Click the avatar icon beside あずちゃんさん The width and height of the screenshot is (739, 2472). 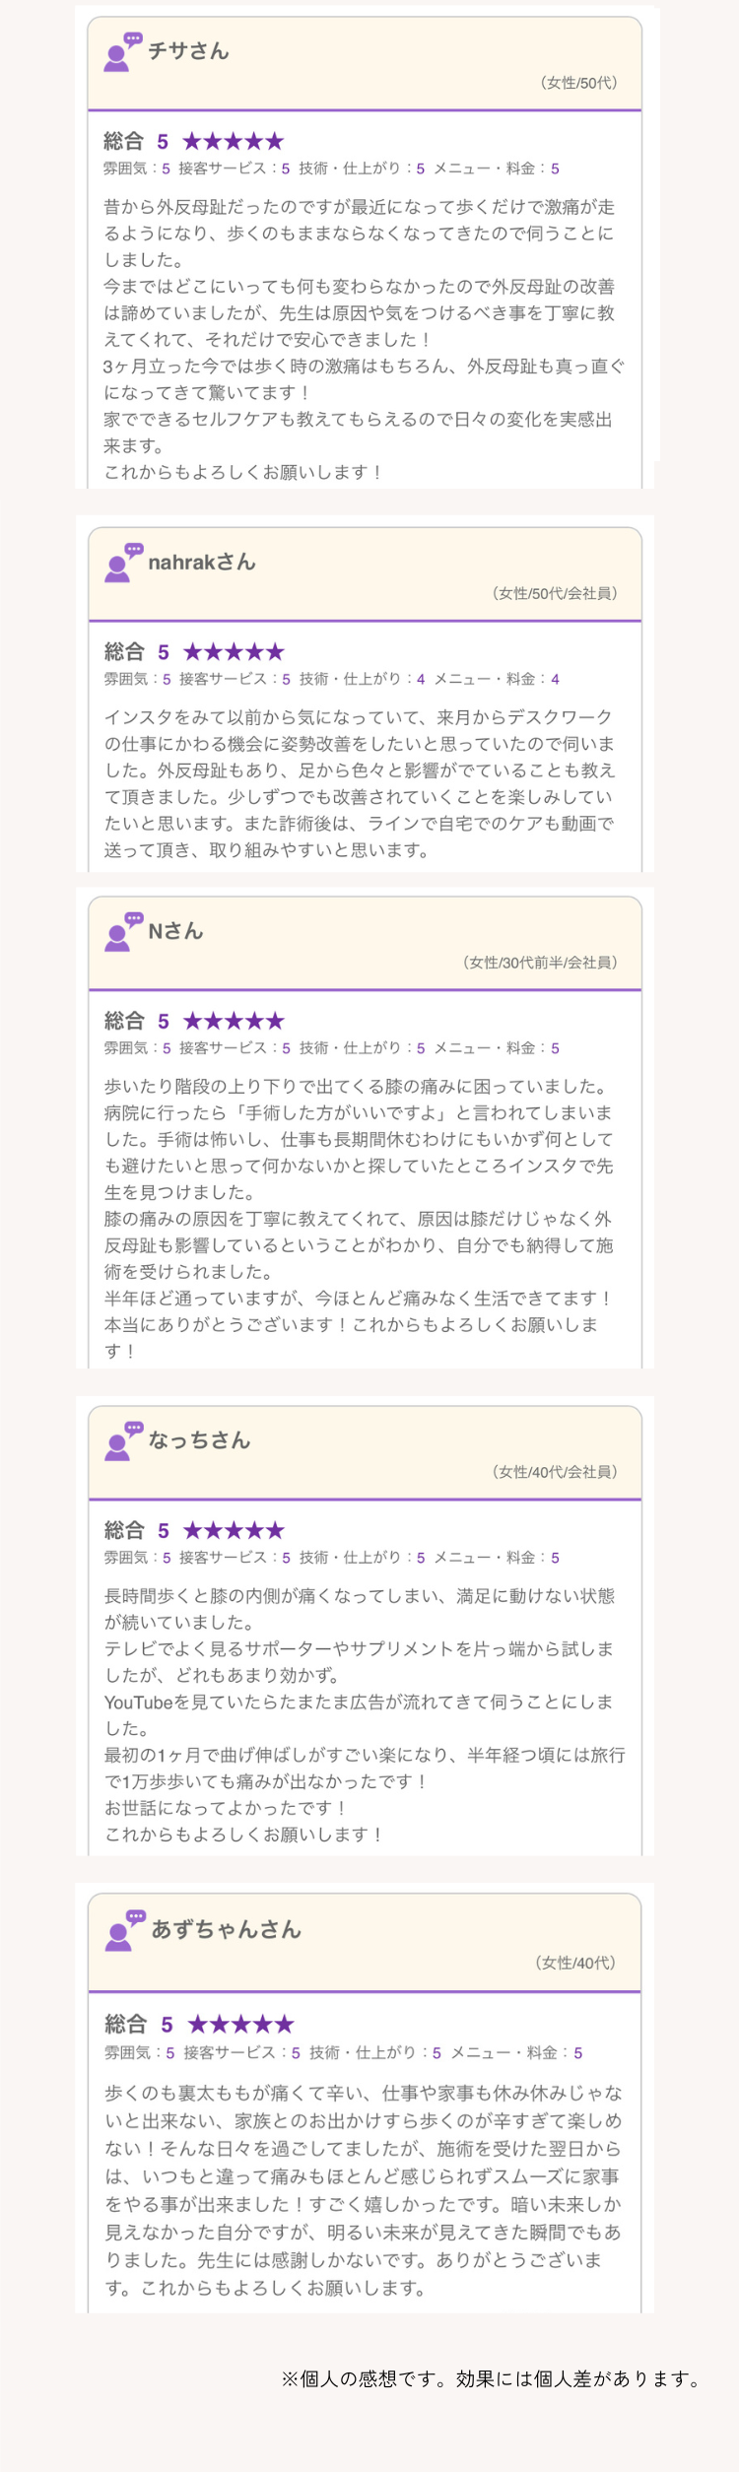coord(125,1930)
